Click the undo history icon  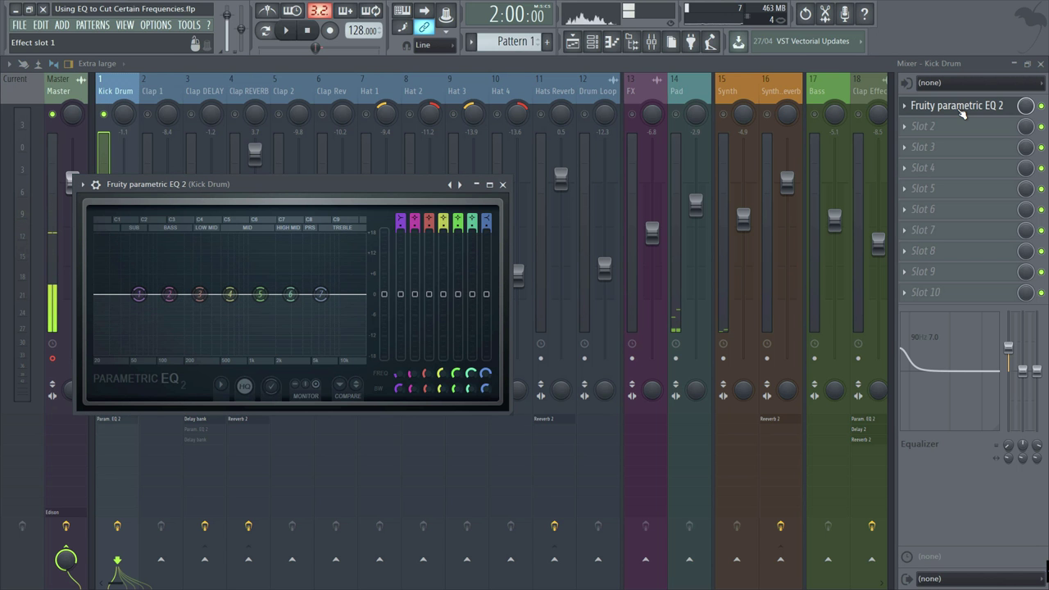pos(806,13)
